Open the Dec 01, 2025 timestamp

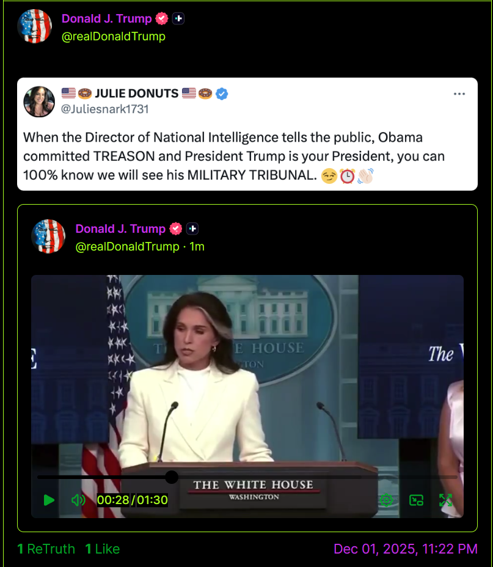click(x=406, y=549)
